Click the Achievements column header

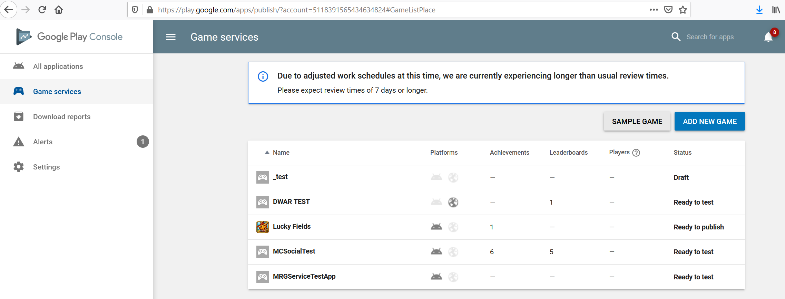[x=509, y=153]
